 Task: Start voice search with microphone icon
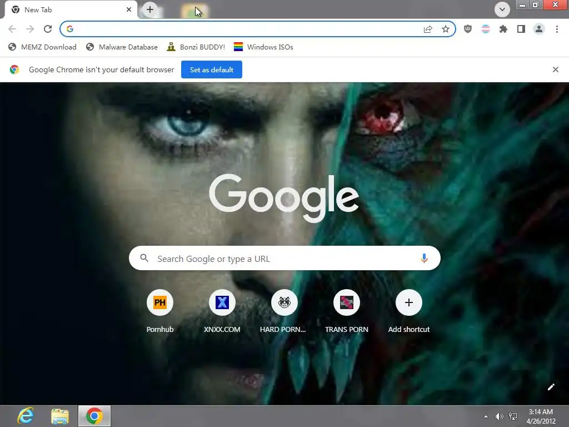coord(424,258)
